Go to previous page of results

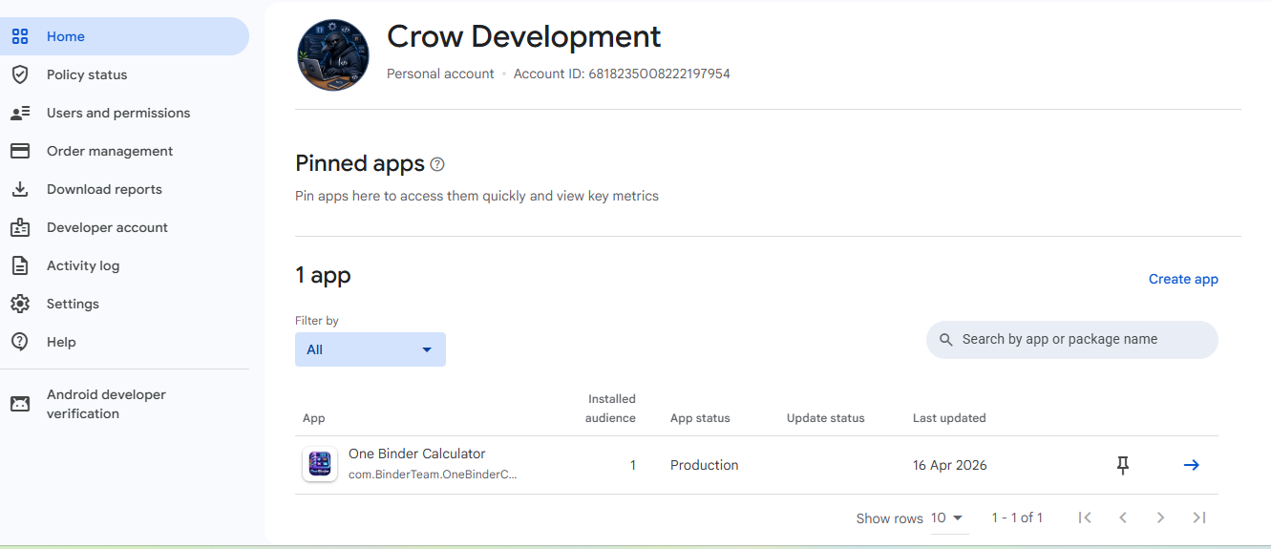(x=1123, y=517)
